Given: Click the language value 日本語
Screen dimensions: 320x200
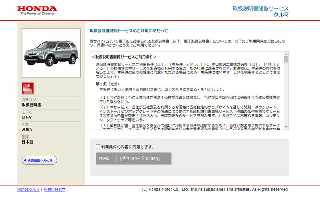Looking at the screenshot, I should click(28, 142).
